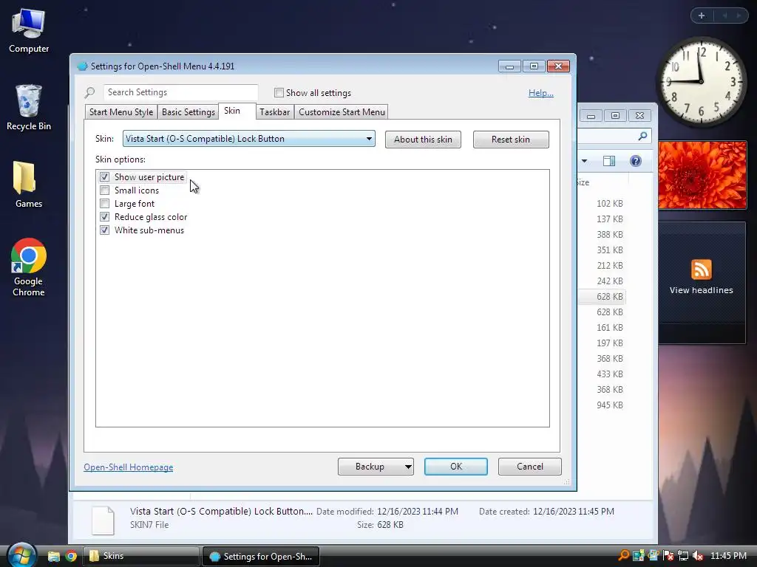
Task: Launch Google Chrome from the desktop shortcut
Action: pyautogui.click(x=29, y=267)
